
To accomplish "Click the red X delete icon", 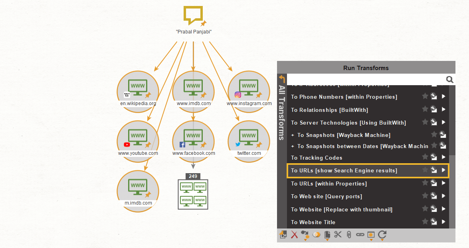I will coord(294,235).
